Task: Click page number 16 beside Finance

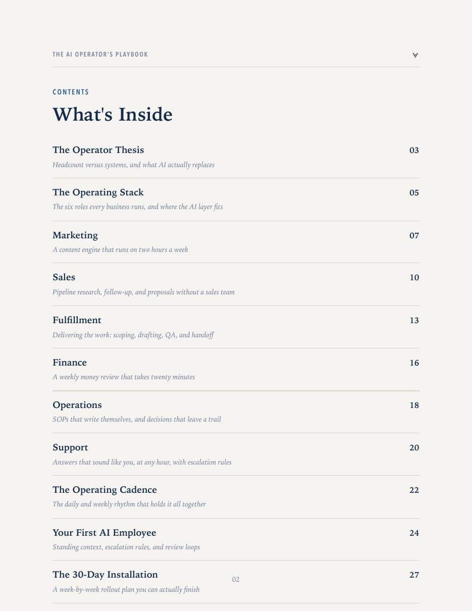Action: point(414,363)
